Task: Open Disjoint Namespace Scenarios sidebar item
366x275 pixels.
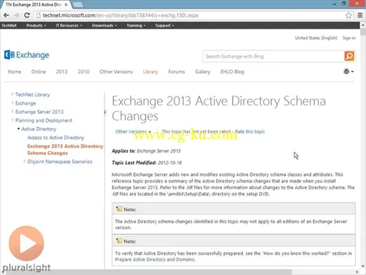Action: point(59,162)
